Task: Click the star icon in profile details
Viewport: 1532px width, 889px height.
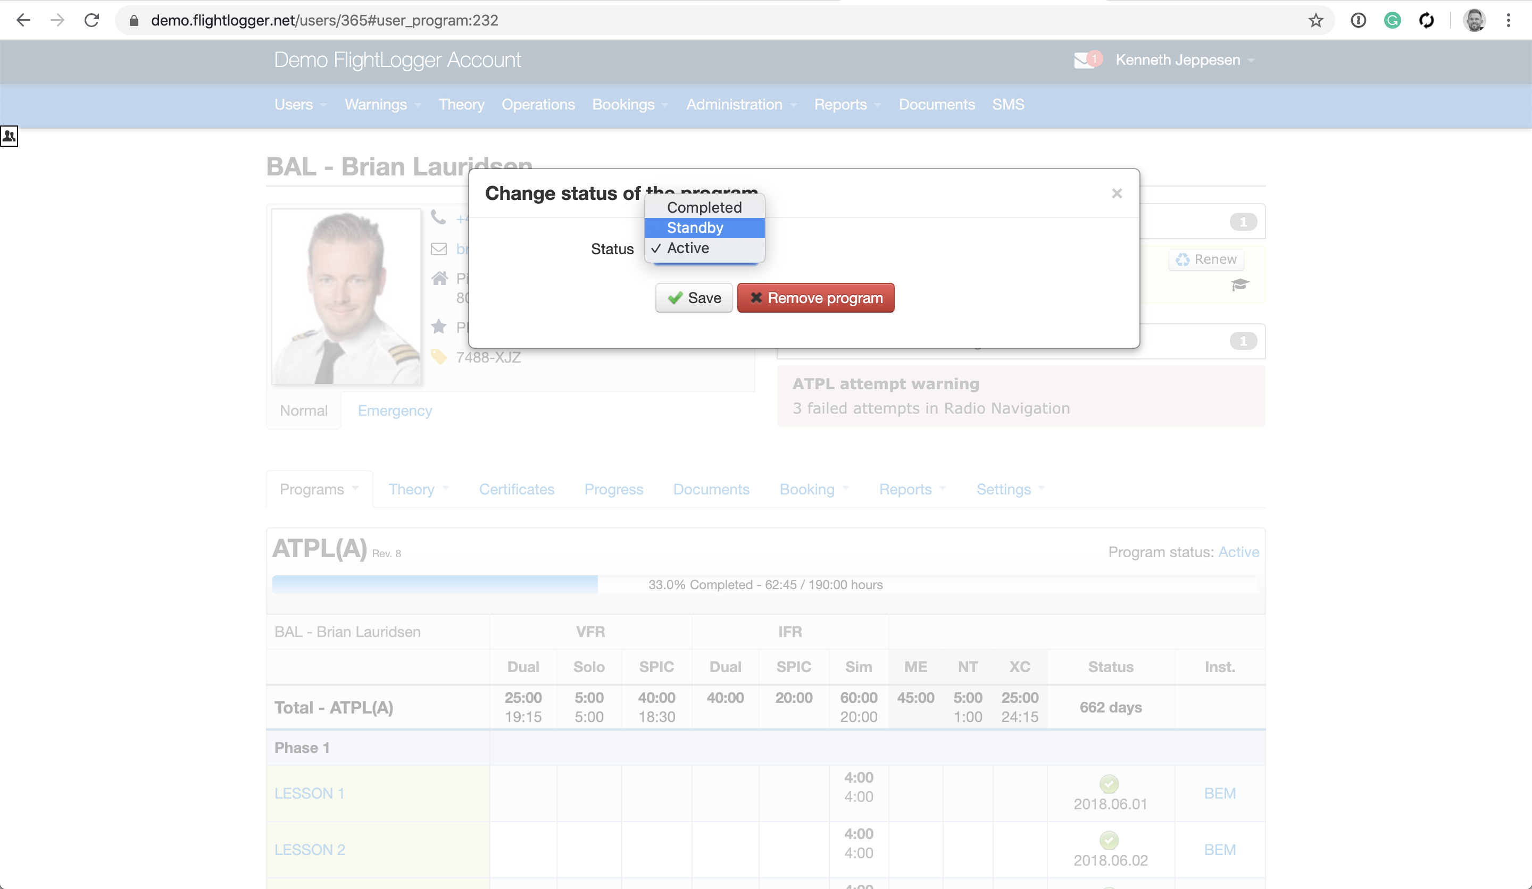Action: [439, 326]
